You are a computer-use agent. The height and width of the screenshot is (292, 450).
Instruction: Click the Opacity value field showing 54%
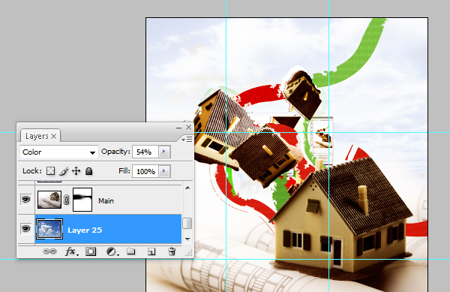click(145, 152)
